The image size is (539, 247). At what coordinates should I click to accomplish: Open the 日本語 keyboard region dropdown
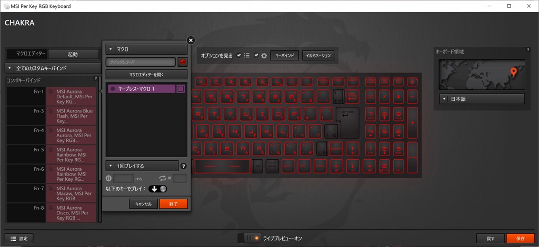482,99
